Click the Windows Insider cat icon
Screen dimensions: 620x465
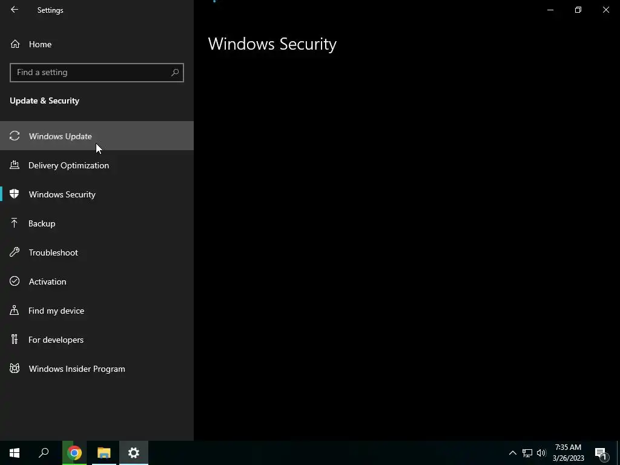pyautogui.click(x=15, y=369)
